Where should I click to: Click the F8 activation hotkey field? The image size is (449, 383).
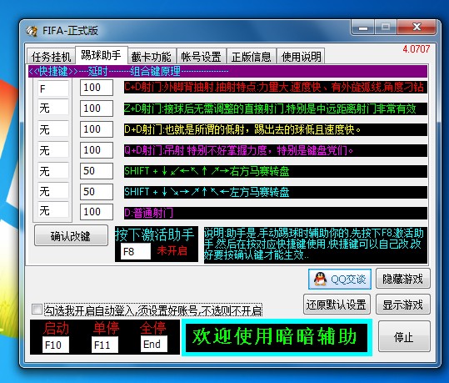click(136, 251)
